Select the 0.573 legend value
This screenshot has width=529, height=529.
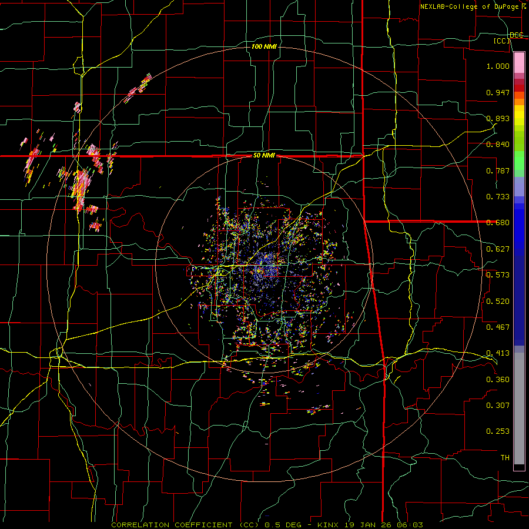pos(498,275)
